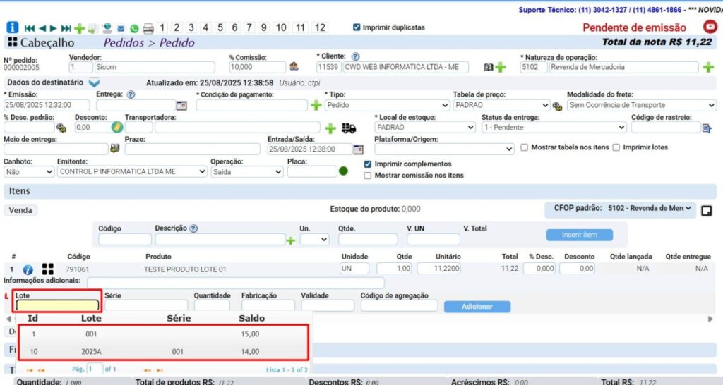Open the Modalidade do frete dropdown
The height and width of the screenshot is (385, 723).
(x=641, y=105)
